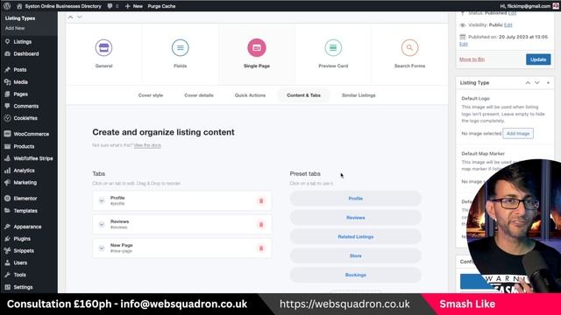Open the Search Forms icon
Screen dimensions: 561x315
(x=409, y=47)
